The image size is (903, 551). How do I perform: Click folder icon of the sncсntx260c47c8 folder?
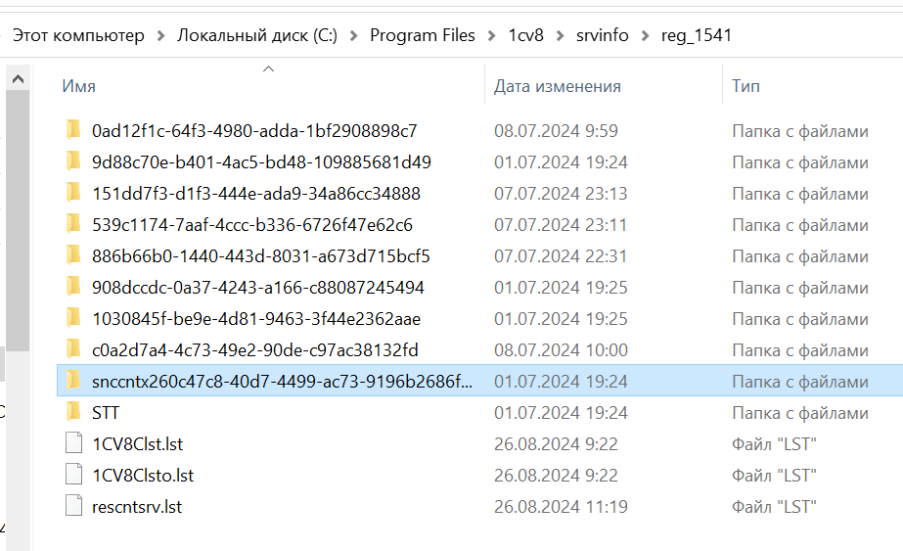tap(72, 381)
